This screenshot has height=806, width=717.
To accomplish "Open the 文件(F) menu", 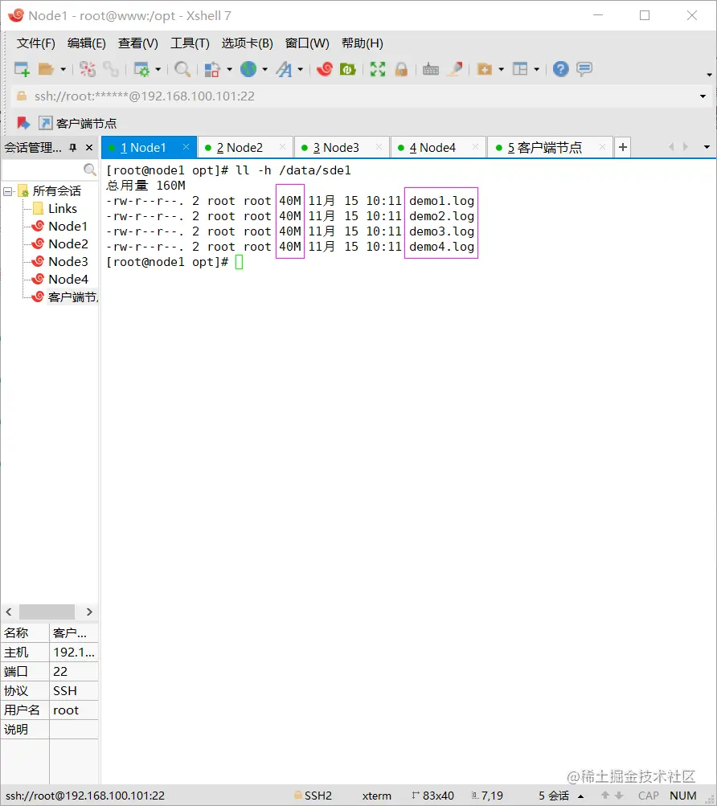I will [x=36, y=43].
